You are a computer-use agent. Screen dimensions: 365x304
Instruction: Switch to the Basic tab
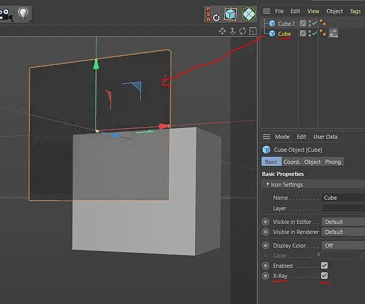click(272, 161)
